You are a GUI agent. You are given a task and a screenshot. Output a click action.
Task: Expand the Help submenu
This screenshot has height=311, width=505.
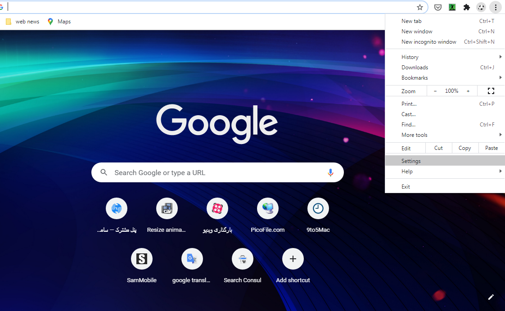click(x=445, y=171)
